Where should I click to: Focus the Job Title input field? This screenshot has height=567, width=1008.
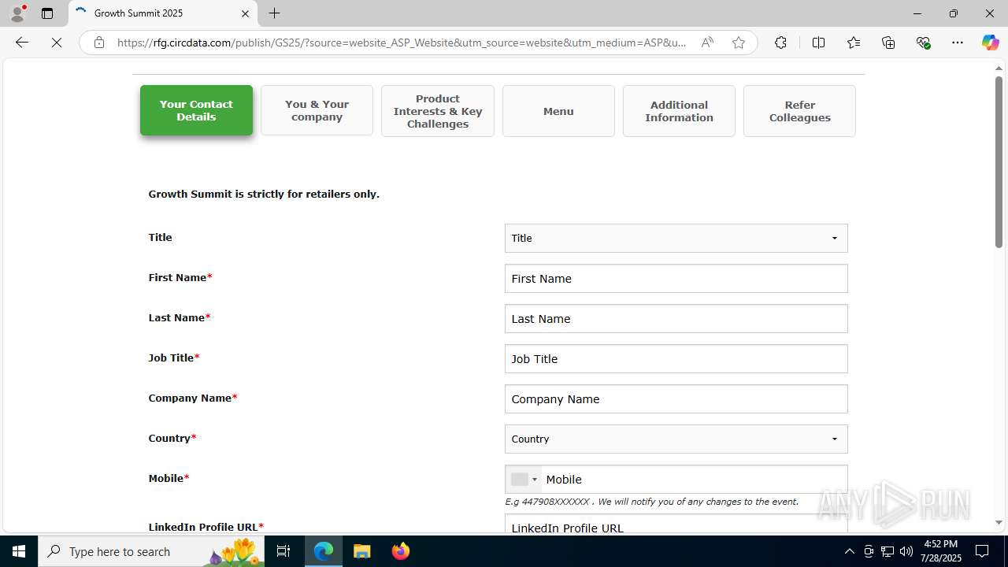676,358
